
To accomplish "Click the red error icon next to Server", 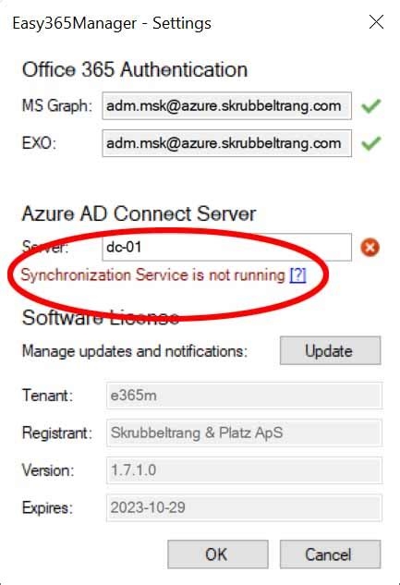I will coord(370,248).
